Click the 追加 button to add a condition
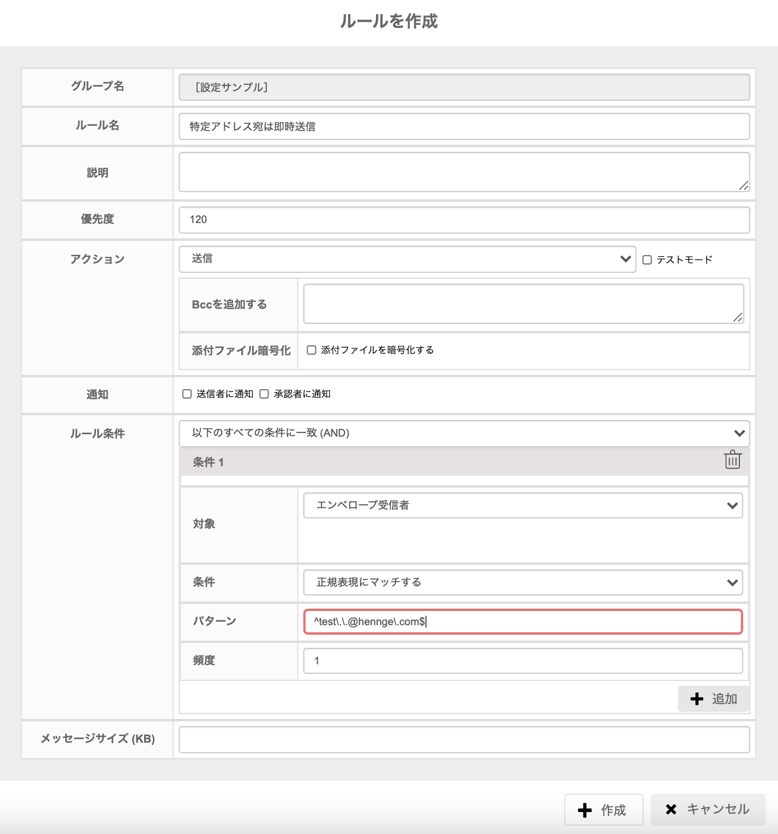This screenshot has height=834, width=778. point(713,699)
